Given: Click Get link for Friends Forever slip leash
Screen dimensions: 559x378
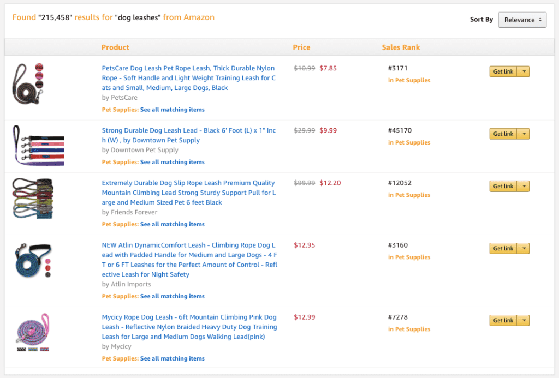Looking at the screenshot, I should point(503,186).
